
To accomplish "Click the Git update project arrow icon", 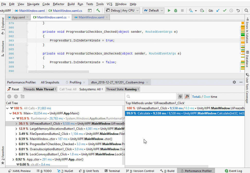I will click(218, 10).
